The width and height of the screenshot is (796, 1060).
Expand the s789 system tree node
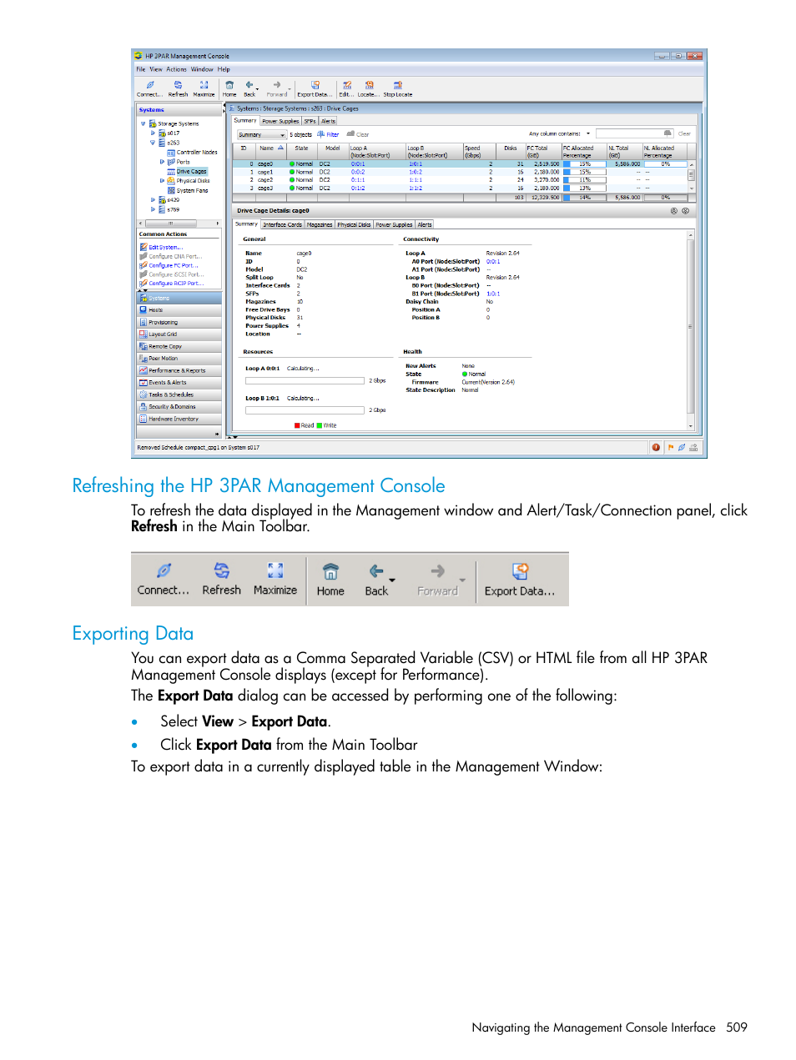tap(153, 209)
